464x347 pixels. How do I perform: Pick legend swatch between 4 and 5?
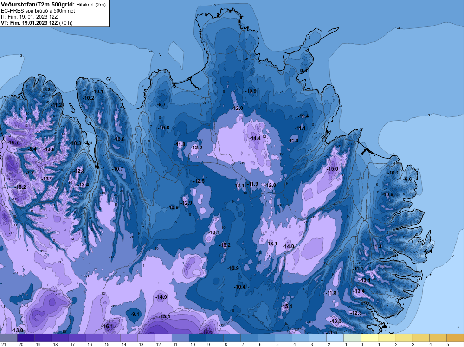(438, 338)
